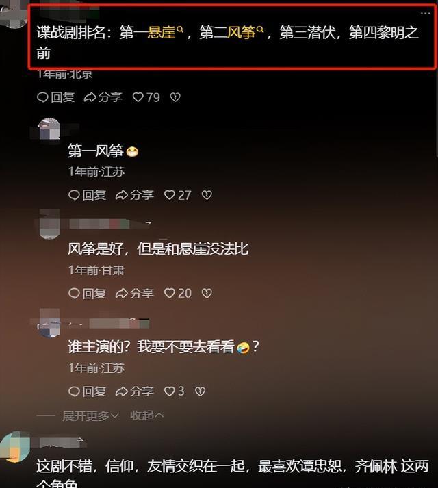The height and width of the screenshot is (488, 438).
Task: Share the top comment from Beijing
Action: [x=103, y=97]
